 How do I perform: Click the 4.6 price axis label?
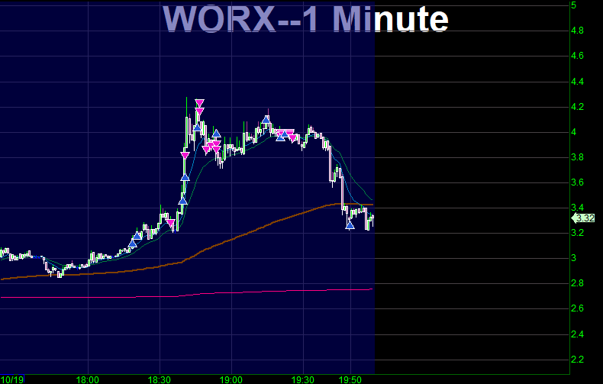(x=577, y=56)
